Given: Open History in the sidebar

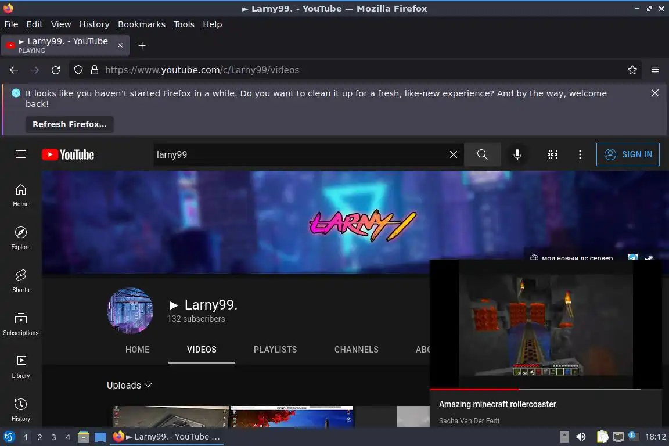Looking at the screenshot, I should point(21,410).
